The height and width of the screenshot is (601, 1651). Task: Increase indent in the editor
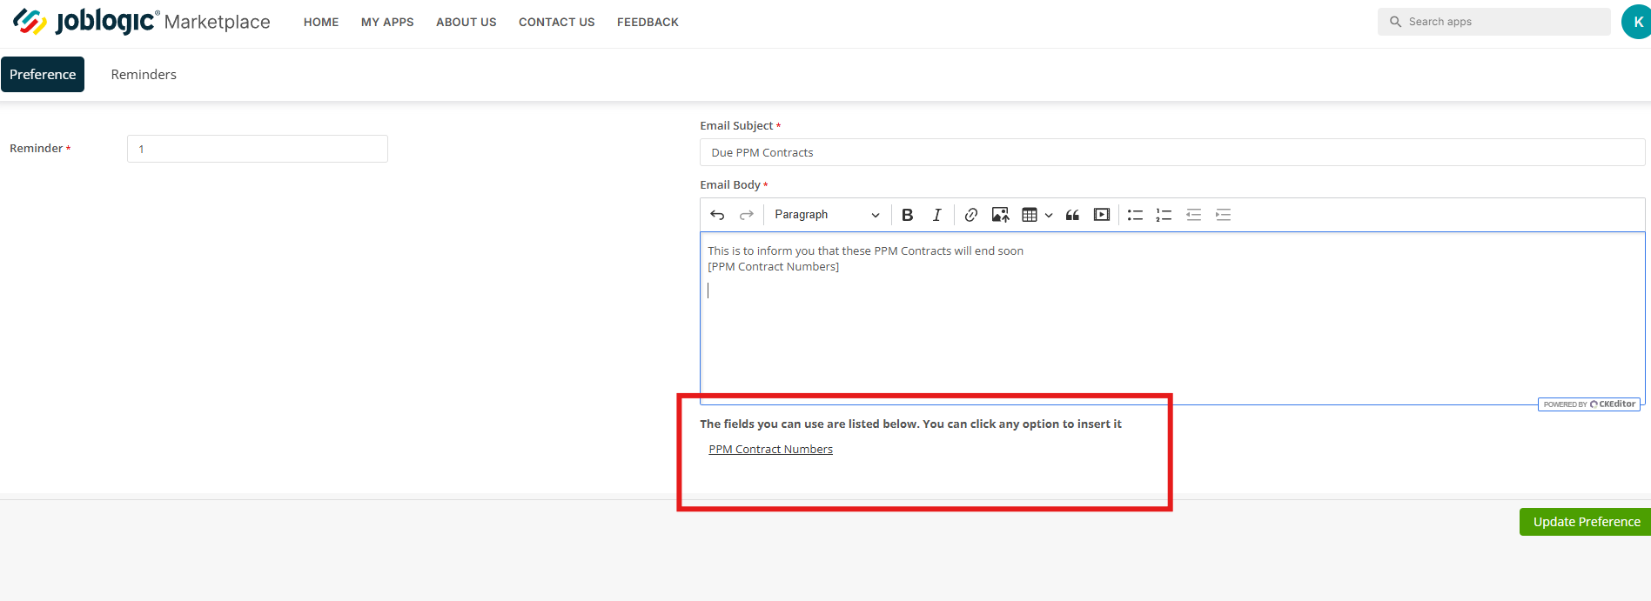pyautogui.click(x=1223, y=215)
